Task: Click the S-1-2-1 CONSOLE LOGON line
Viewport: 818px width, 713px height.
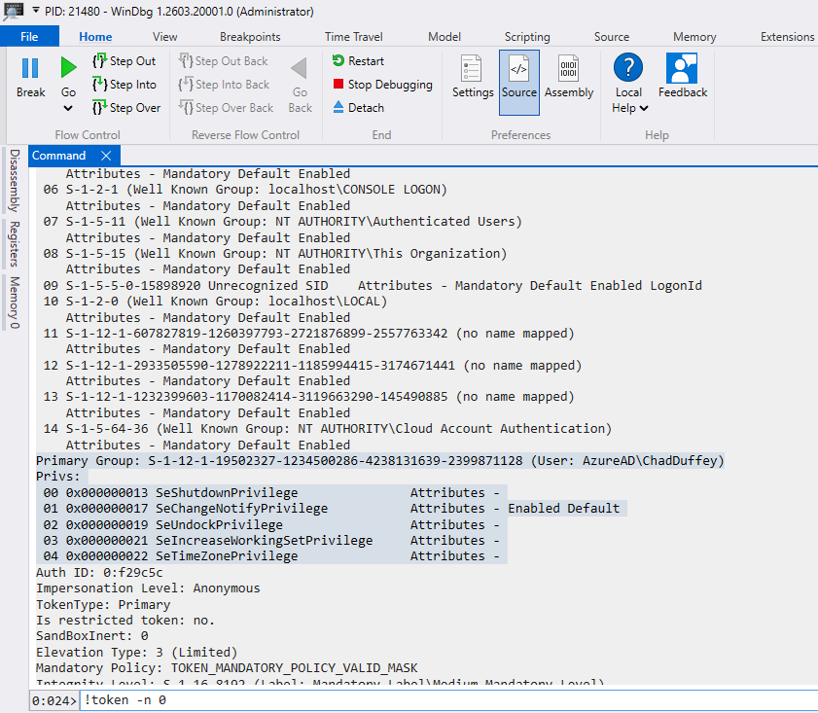Action: [x=245, y=190]
